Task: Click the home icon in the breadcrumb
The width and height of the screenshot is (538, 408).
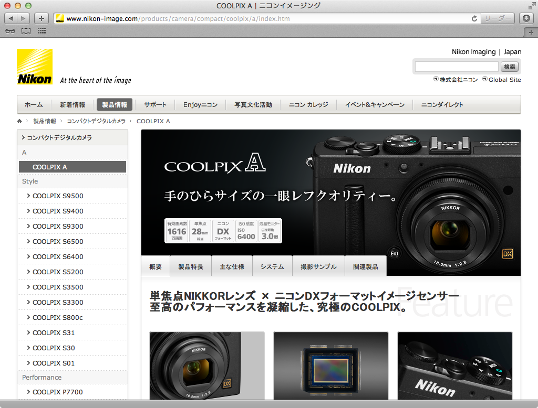Action: [x=19, y=121]
